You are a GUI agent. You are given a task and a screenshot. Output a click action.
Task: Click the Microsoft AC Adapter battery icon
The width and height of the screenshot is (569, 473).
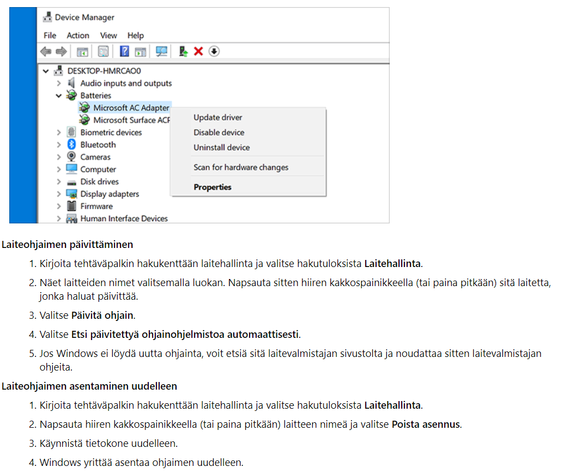[x=84, y=108]
